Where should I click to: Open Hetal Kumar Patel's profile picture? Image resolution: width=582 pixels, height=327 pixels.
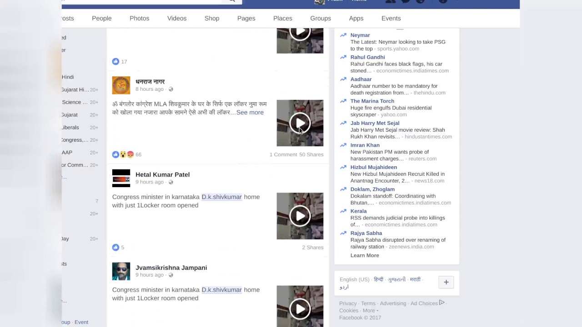tap(121, 178)
